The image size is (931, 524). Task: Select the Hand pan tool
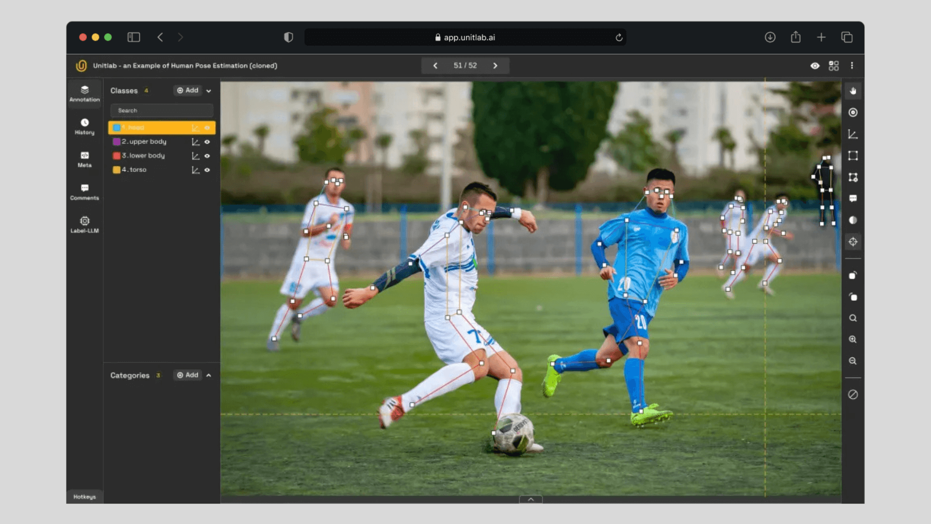(x=853, y=90)
